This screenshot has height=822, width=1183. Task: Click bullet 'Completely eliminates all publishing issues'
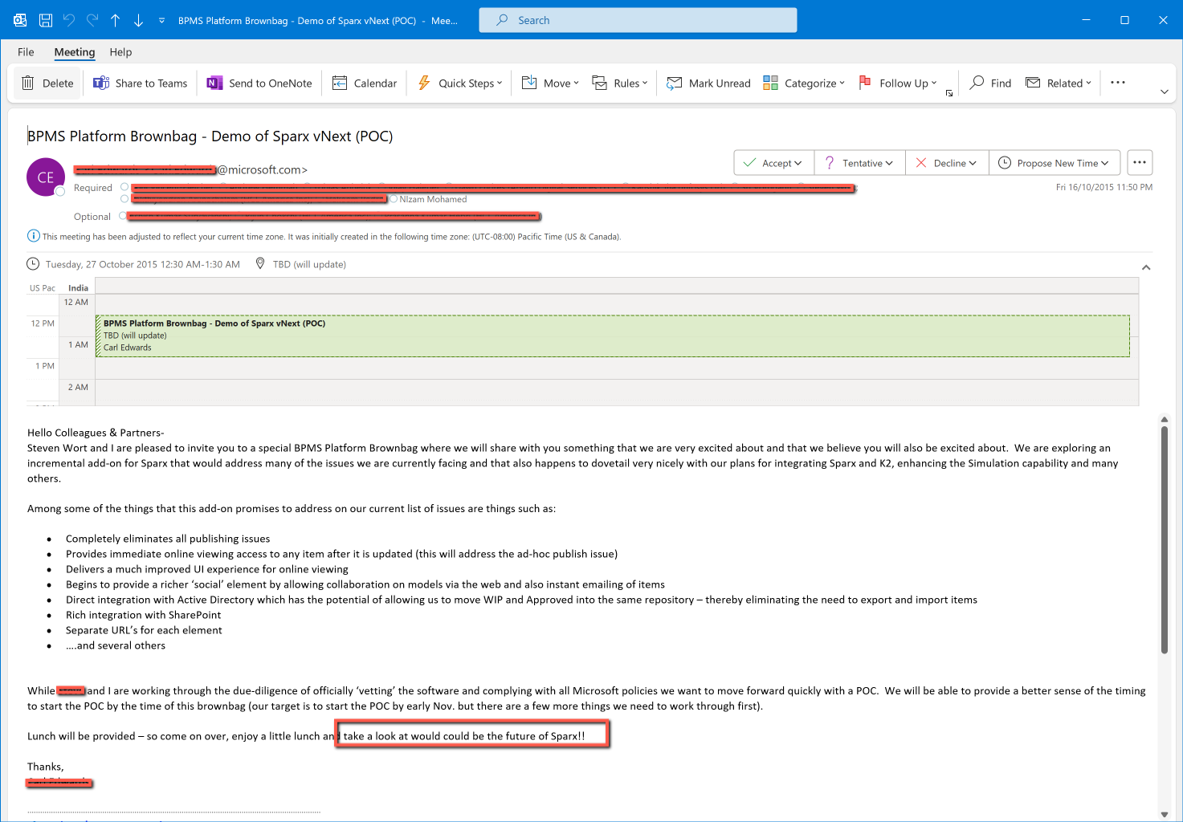[x=168, y=539]
